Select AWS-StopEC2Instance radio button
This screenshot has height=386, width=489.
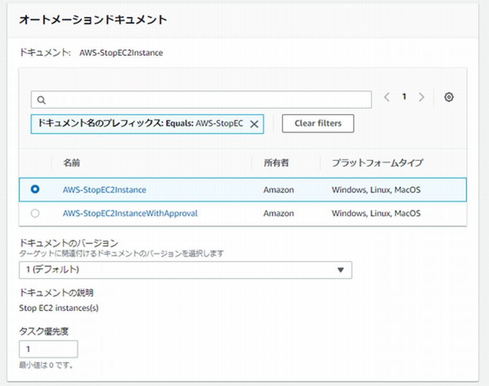tap(35, 189)
